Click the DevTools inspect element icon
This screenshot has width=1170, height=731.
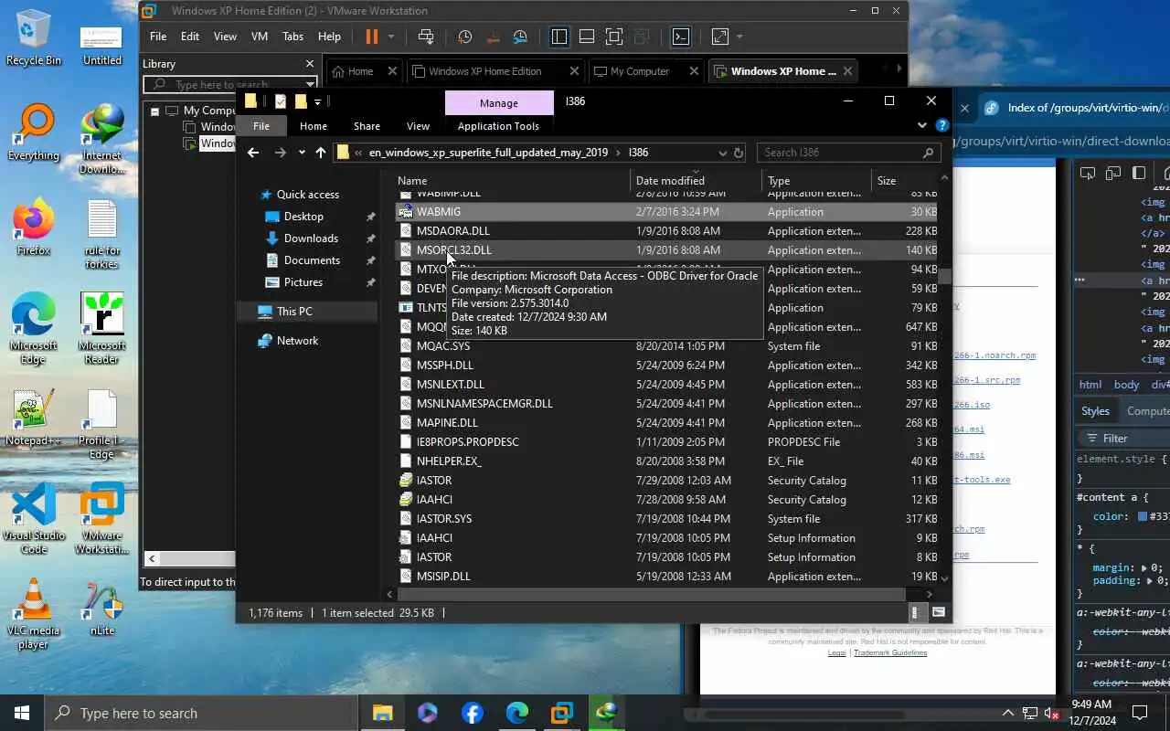pyautogui.click(x=1088, y=173)
